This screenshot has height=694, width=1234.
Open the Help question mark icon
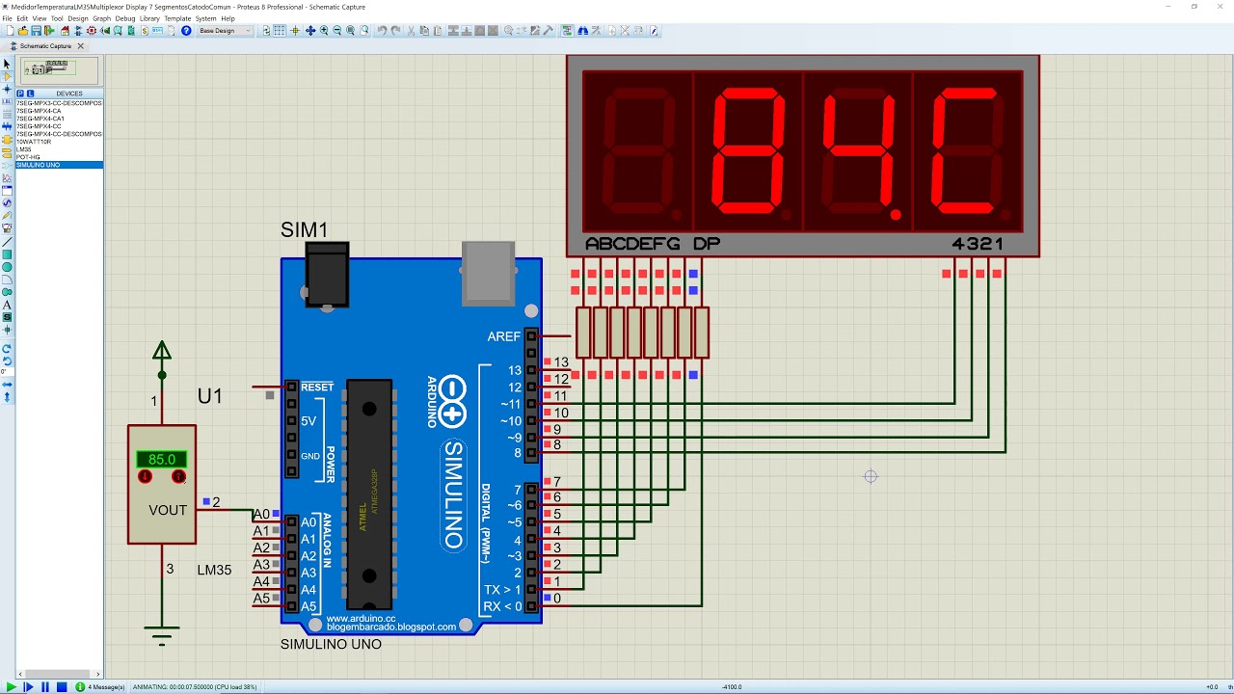point(187,31)
